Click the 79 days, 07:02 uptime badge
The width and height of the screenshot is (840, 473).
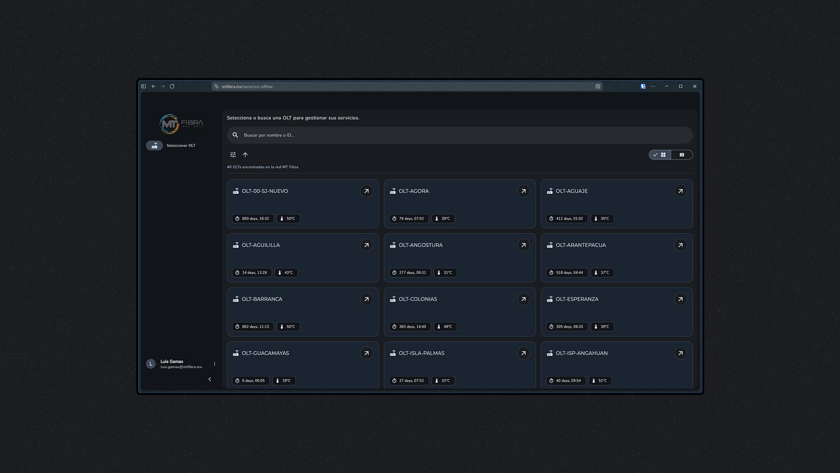coord(409,219)
